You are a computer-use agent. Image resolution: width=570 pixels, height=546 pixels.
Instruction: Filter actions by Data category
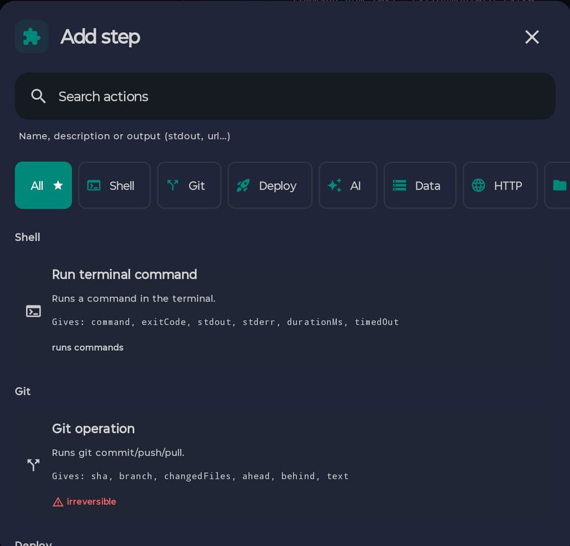(420, 185)
